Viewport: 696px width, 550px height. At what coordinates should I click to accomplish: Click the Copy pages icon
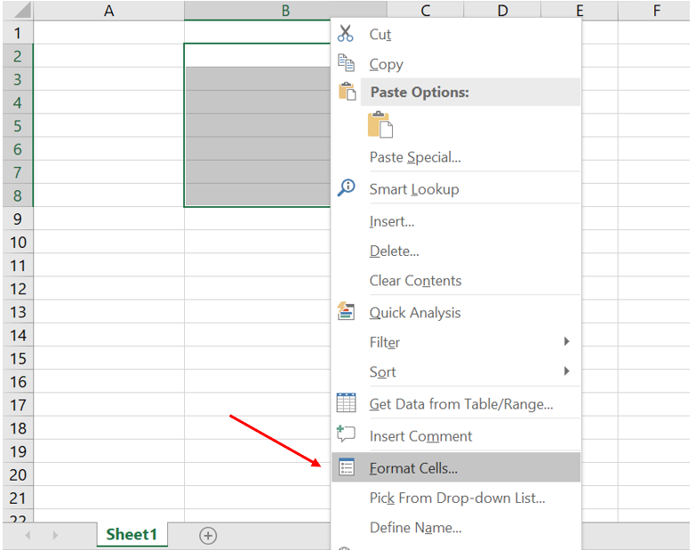(346, 63)
